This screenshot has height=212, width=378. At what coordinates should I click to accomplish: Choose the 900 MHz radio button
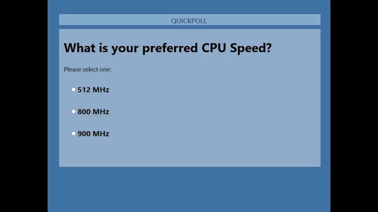click(74, 134)
